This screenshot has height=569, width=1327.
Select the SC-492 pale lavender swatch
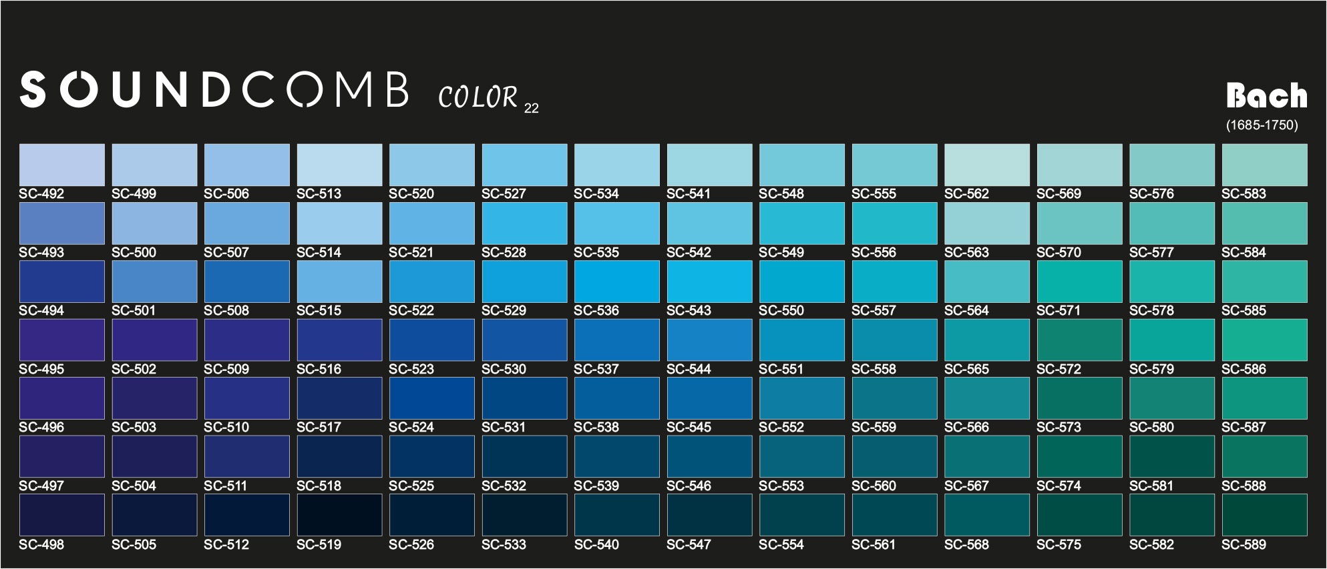[61, 165]
